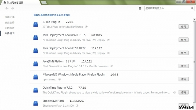The width and height of the screenshot is (196, 110).
Task: Click Shockwave Flash plugin icon
Action: (x=36, y=103)
